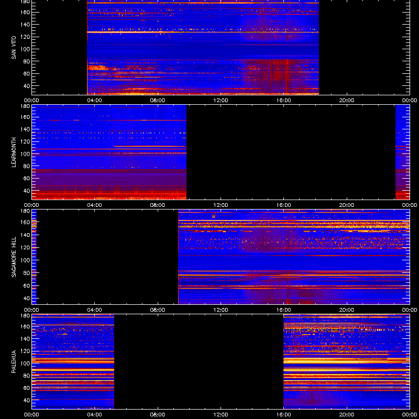The image size is (419, 419).
Task: Pick the 140 frequency tick on Learmonth axis
Action: tap(26, 129)
